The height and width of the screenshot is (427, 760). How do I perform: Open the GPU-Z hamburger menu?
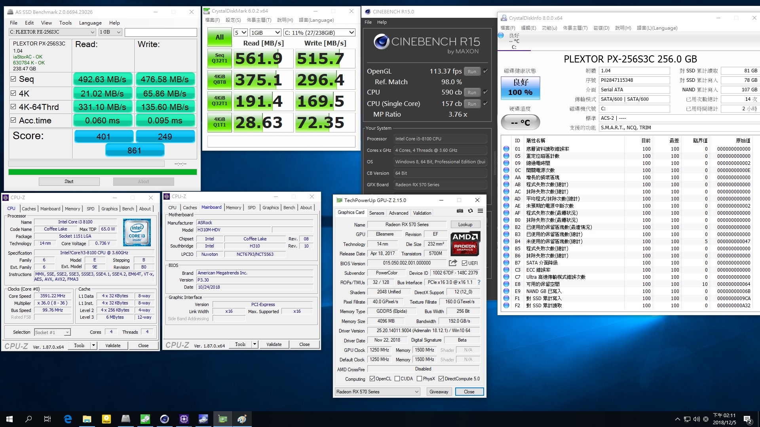point(480,211)
